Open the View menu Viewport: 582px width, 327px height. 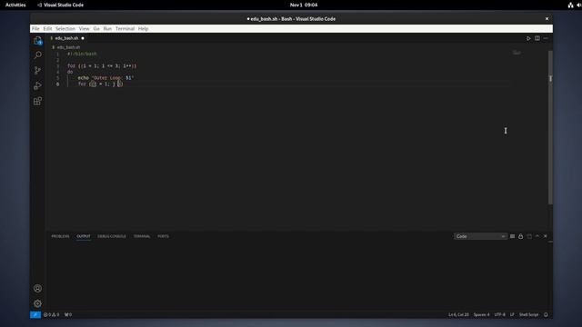[85, 28]
